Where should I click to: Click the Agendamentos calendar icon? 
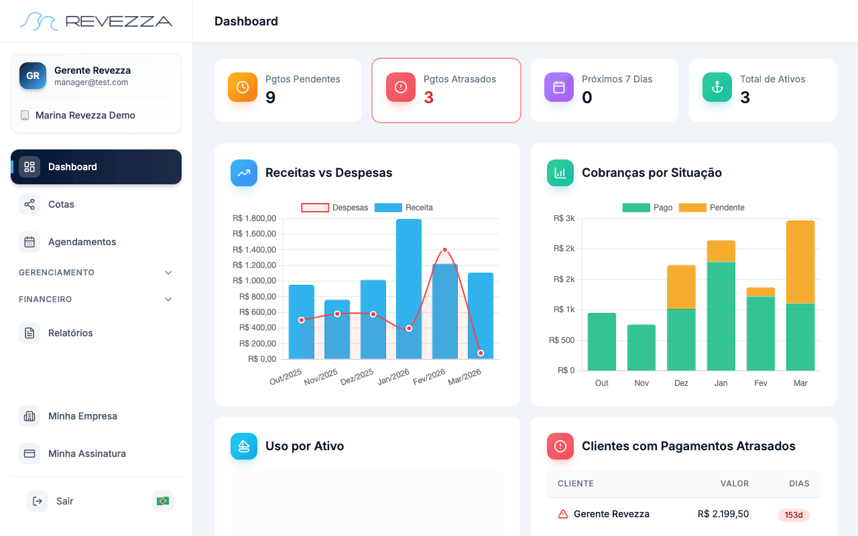(29, 242)
